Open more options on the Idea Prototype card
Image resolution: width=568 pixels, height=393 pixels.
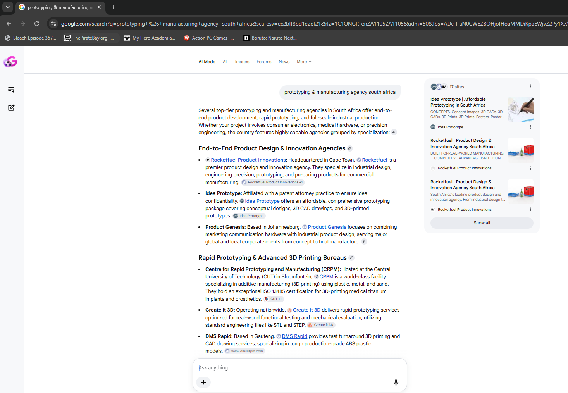530,127
